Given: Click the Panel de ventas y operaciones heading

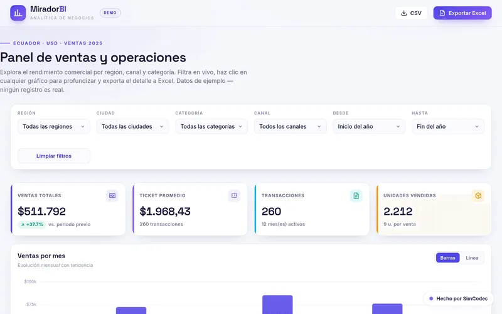Looking at the screenshot, I should (x=93, y=58).
